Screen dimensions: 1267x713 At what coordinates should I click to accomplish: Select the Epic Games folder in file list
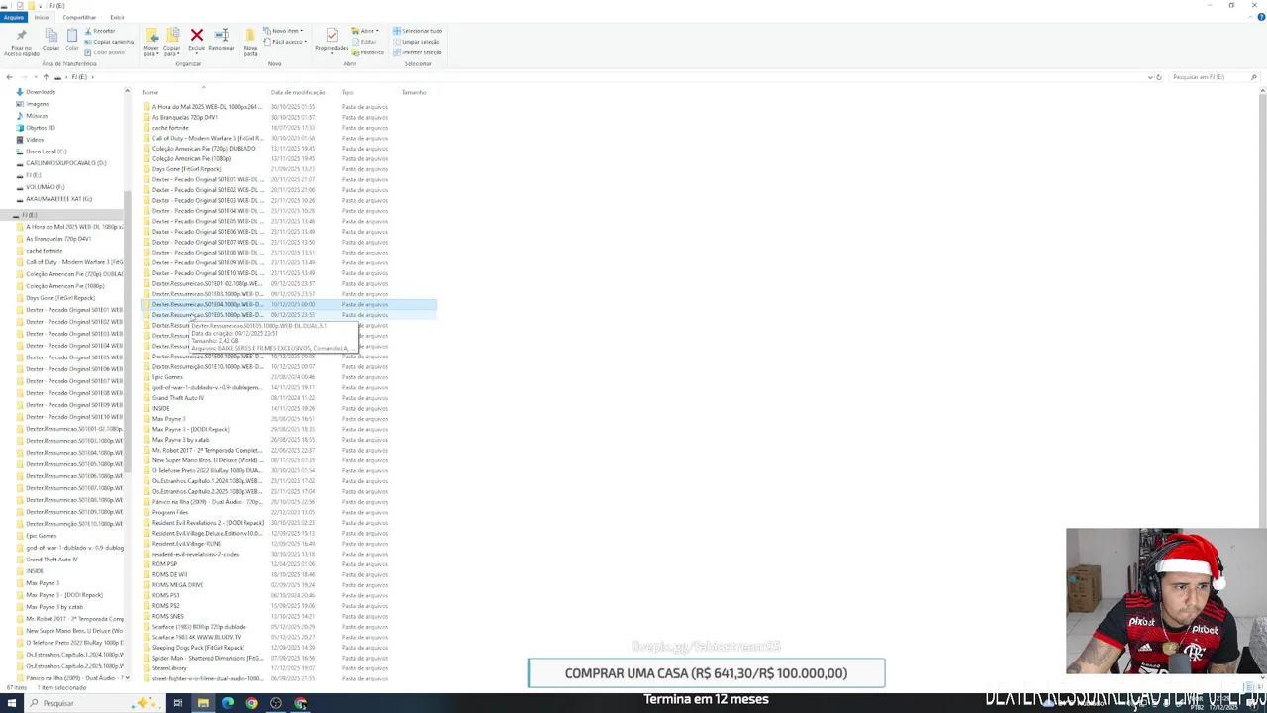click(167, 376)
